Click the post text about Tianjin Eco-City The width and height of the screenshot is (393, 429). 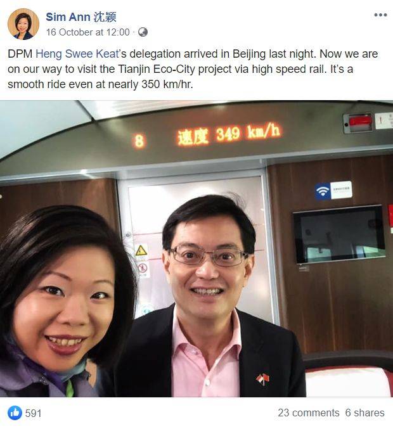pos(193,69)
